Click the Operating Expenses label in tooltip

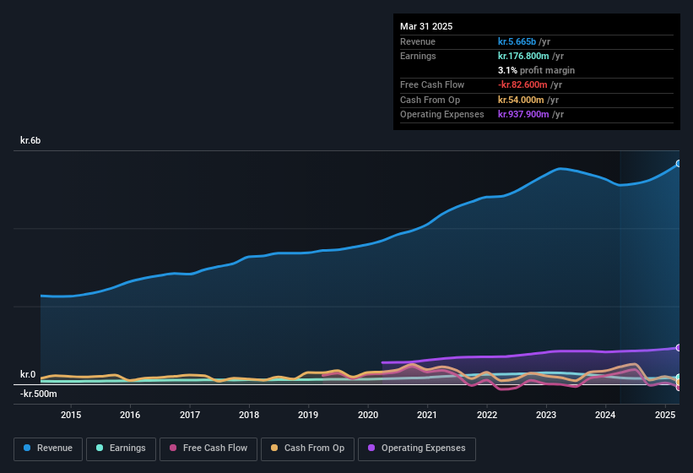[x=442, y=115]
